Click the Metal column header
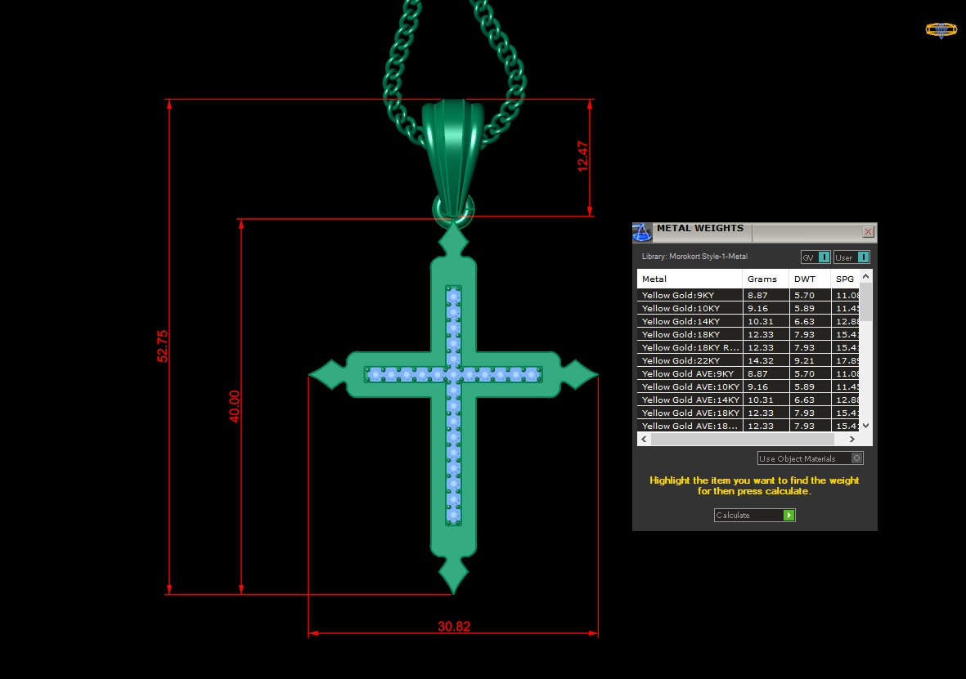Screen dimensions: 966x679 click(x=690, y=279)
